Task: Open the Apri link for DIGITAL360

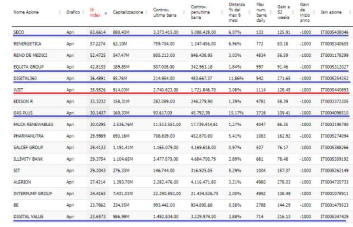Action: tap(70, 78)
